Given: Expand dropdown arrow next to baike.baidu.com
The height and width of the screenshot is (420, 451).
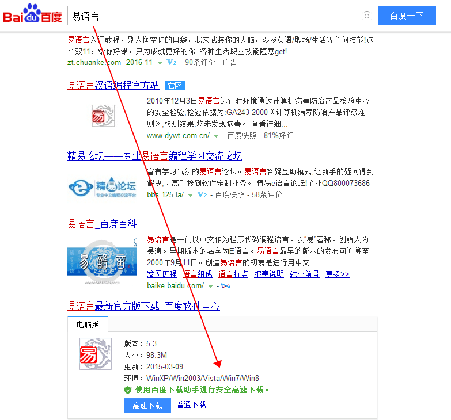Looking at the screenshot, I should (211, 287).
